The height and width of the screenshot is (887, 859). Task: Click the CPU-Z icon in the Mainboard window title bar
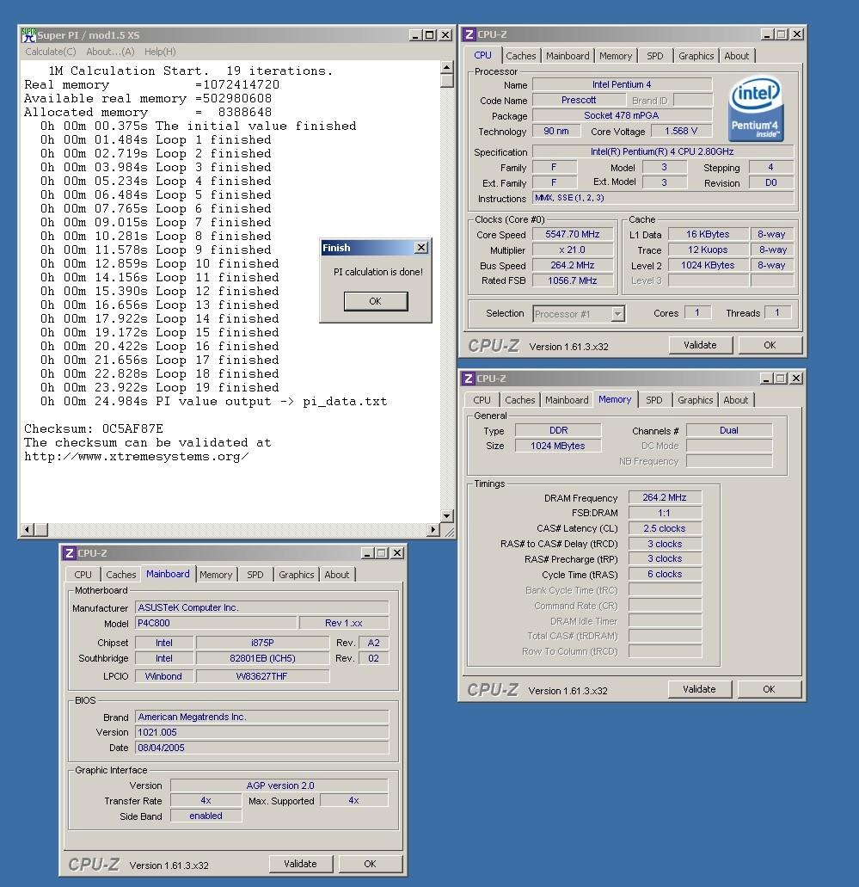point(69,553)
